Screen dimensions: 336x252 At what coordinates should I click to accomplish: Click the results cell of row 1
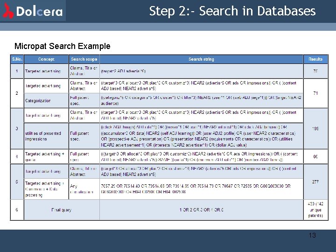pyautogui.click(x=315, y=71)
